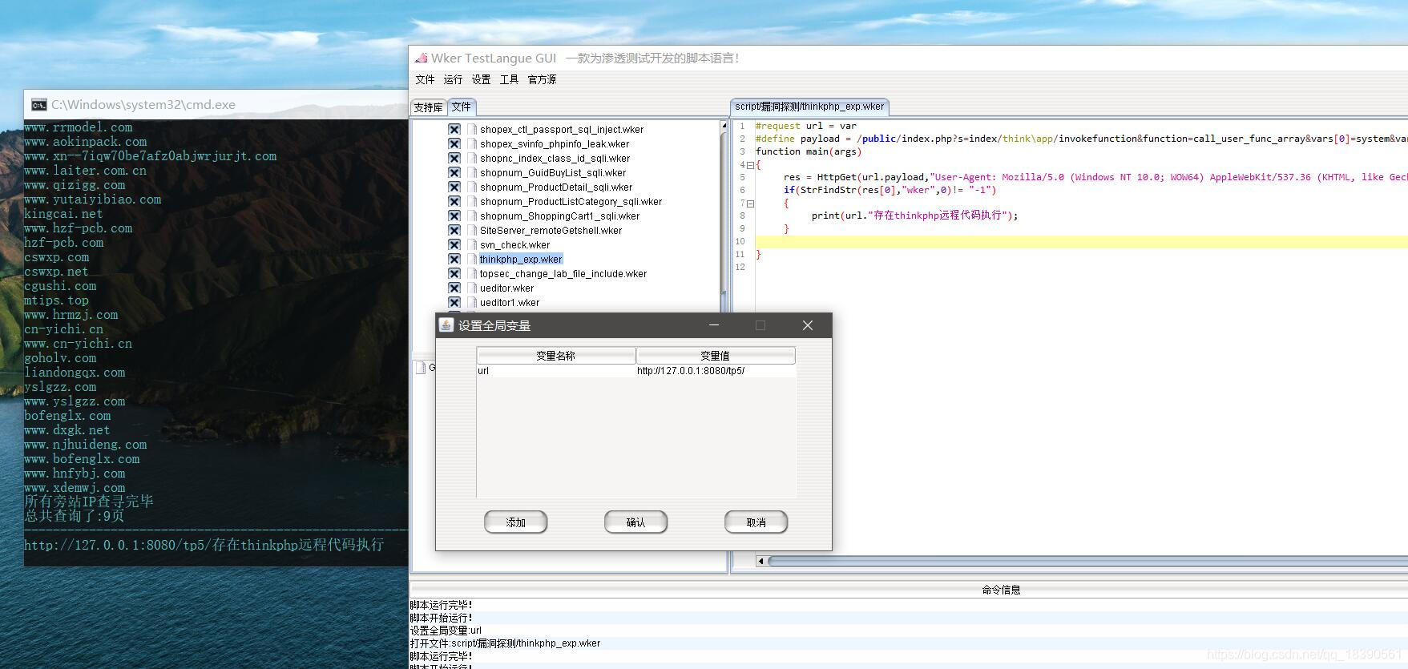Click the file icon beside SiteServer_remoteGetshell.wker
The height and width of the screenshot is (669, 1408).
tap(473, 230)
